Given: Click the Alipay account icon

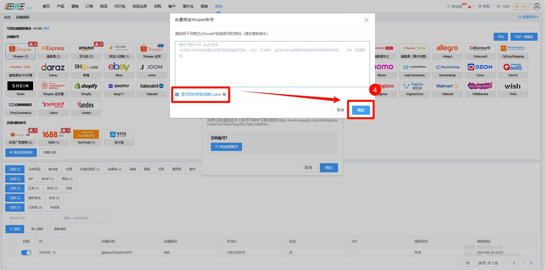Looking at the screenshot, I should tap(119, 137).
